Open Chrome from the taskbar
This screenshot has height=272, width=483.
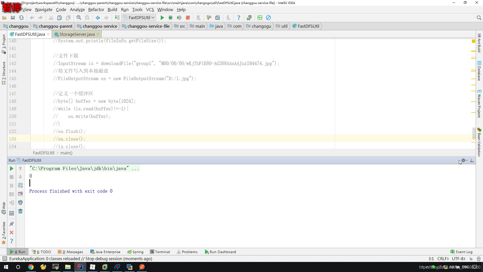(x=31, y=267)
